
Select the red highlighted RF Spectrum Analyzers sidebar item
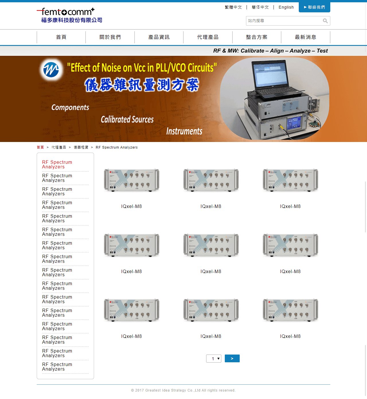57,164
